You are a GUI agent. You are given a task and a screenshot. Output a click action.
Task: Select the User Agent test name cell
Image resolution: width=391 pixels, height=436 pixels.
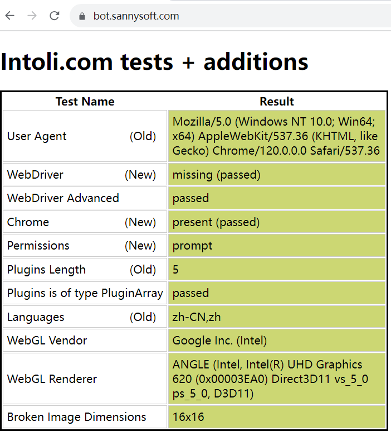coord(85,136)
